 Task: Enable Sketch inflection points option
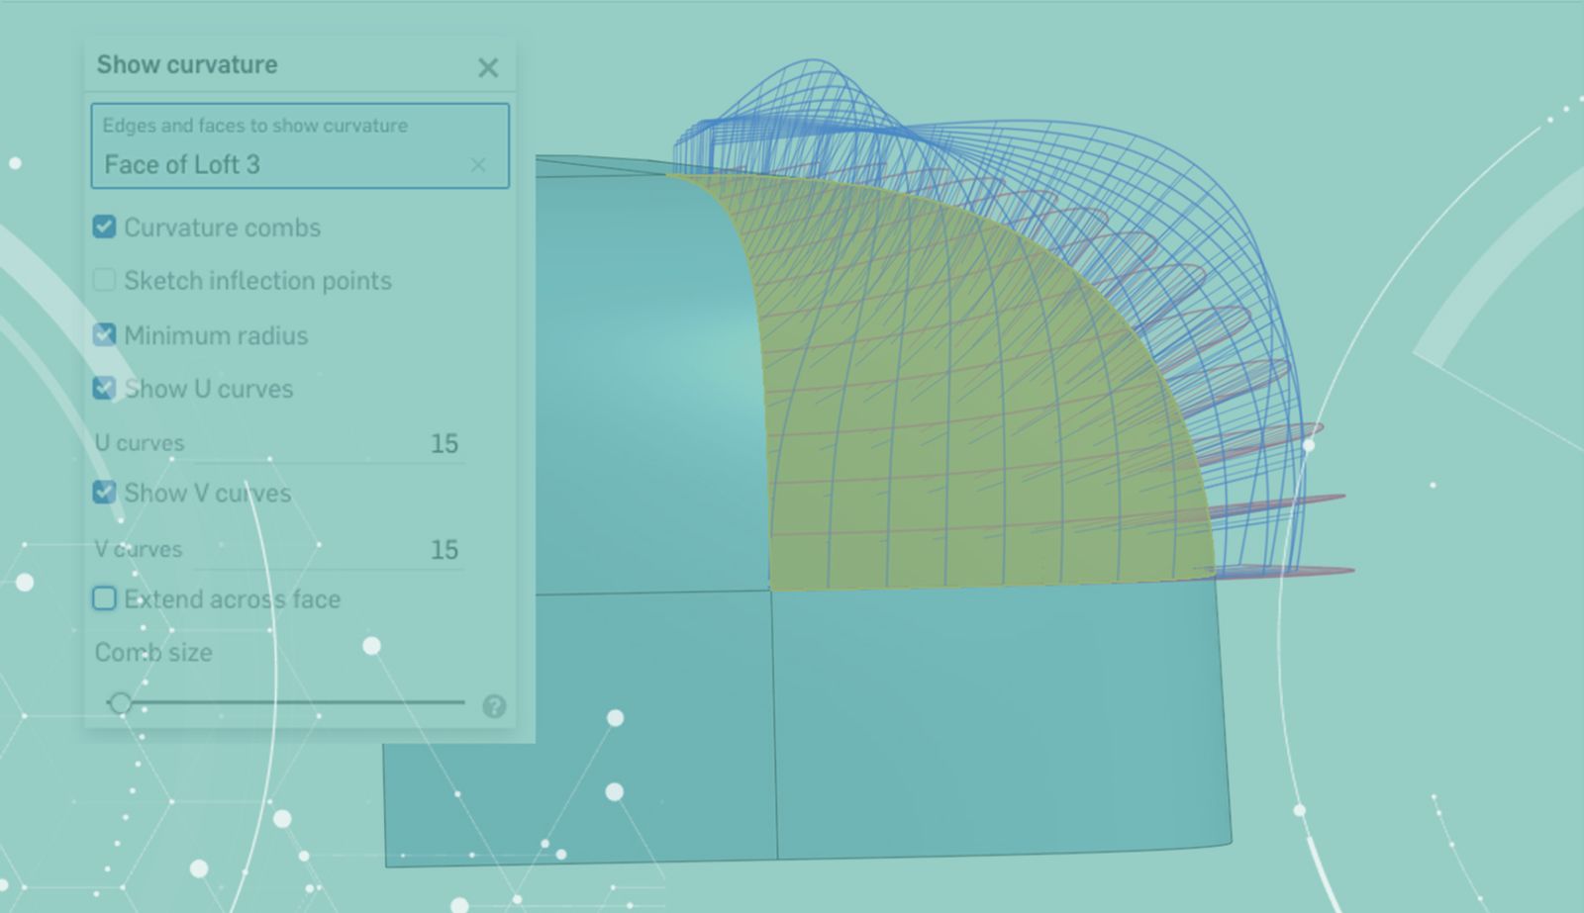(104, 281)
